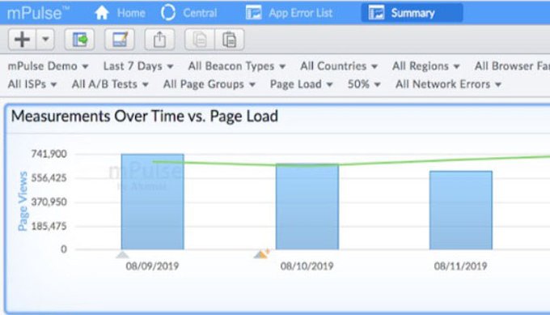Click the orange triangle annotation marker near 08/10/2019
Viewport: 550px width, 315px height.
[x=261, y=253]
